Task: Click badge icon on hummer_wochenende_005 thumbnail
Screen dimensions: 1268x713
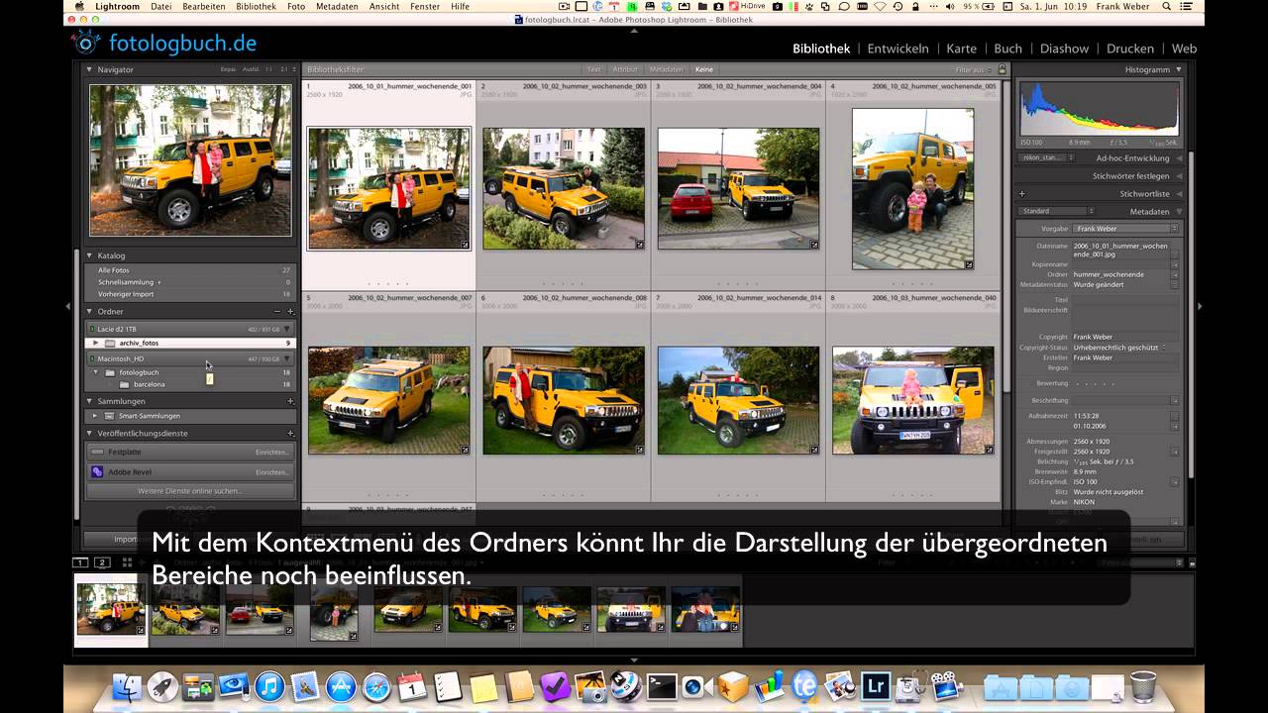Action: coord(968,264)
